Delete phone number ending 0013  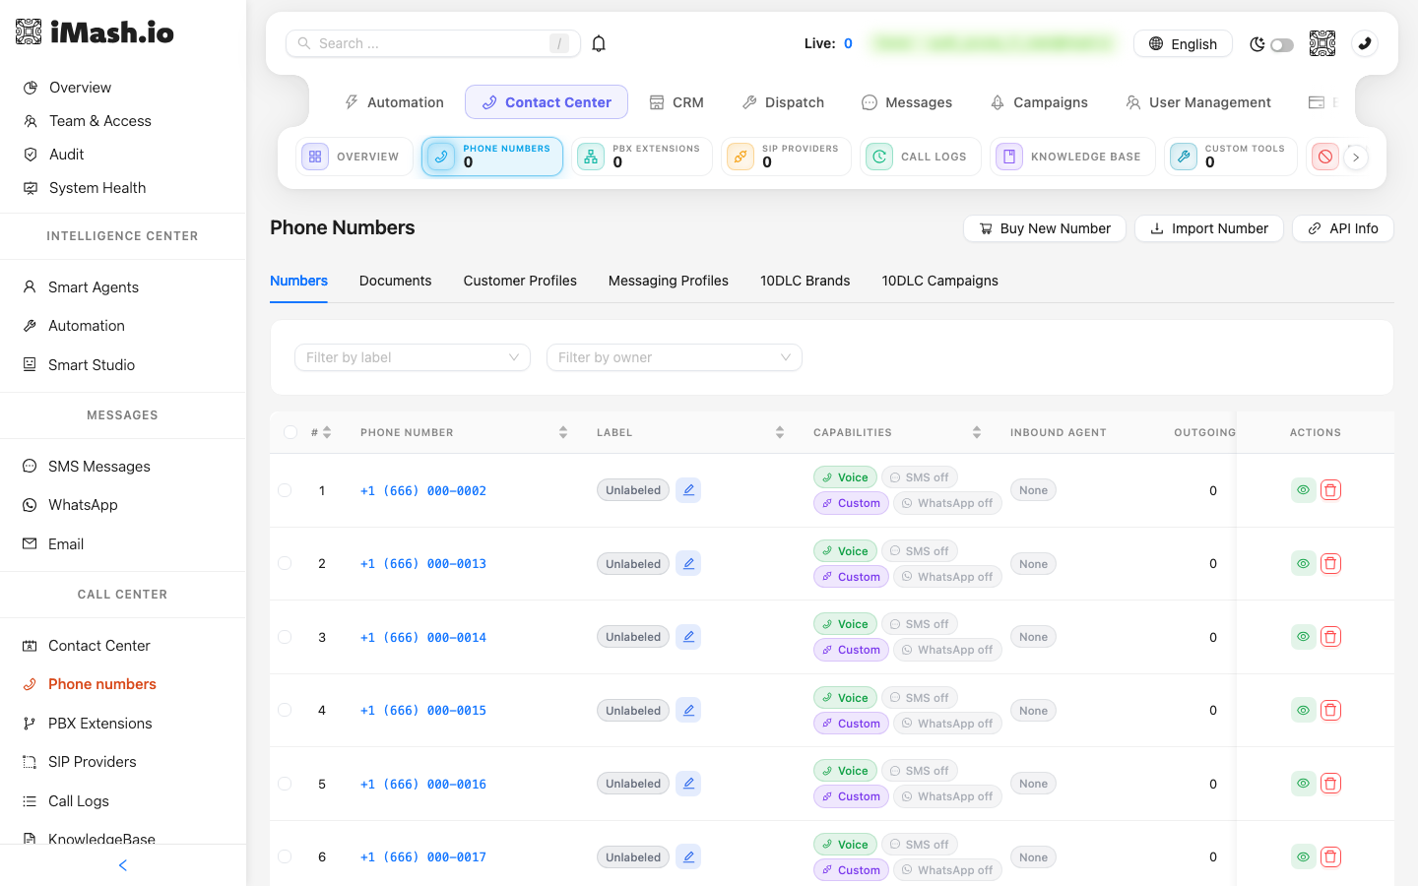(x=1330, y=564)
